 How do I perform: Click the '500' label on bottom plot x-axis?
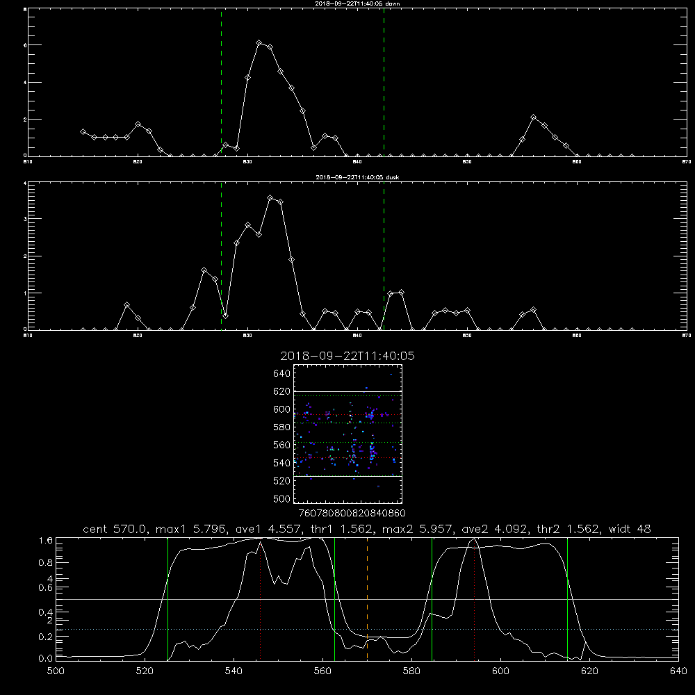pyautogui.click(x=56, y=671)
